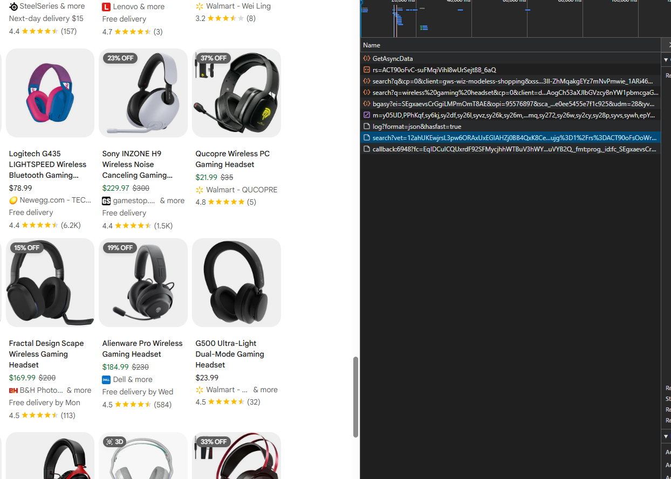This screenshot has height=479, width=671.
Task: Click the 3D badge on the white headset thumbnail
Action: click(x=115, y=442)
